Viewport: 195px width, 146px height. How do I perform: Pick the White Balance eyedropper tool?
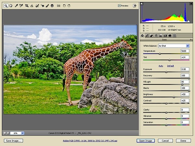[16, 6]
